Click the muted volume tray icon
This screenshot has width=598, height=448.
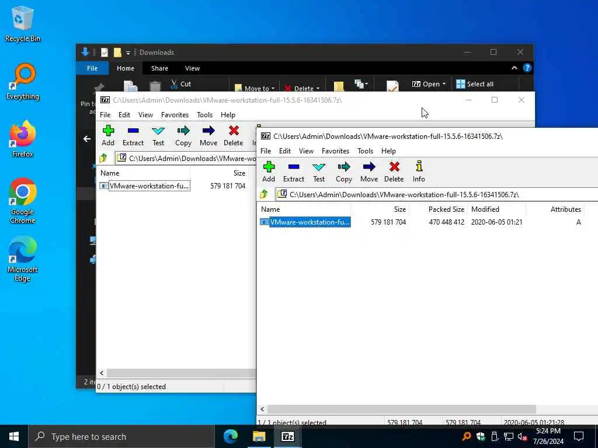(523, 436)
